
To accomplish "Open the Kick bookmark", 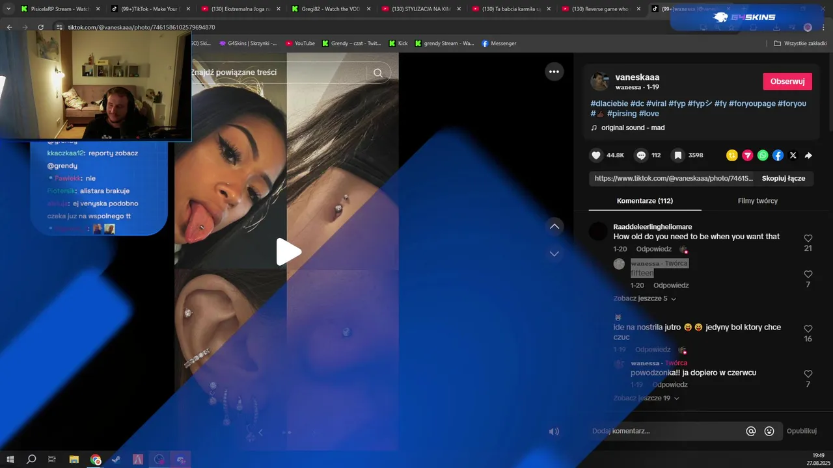I will pyautogui.click(x=398, y=43).
